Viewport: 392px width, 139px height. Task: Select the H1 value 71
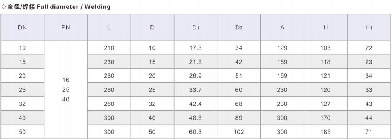pyautogui.click(x=369, y=131)
